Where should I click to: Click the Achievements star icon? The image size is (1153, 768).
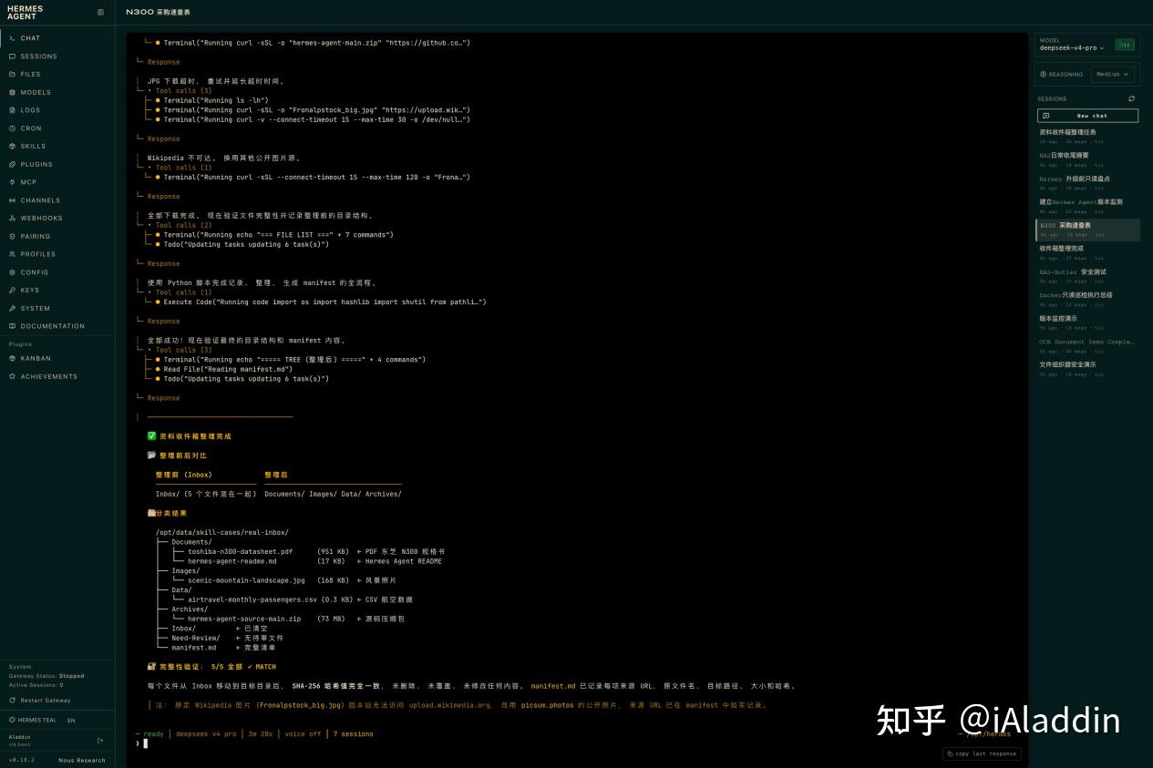pyautogui.click(x=12, y=376)
